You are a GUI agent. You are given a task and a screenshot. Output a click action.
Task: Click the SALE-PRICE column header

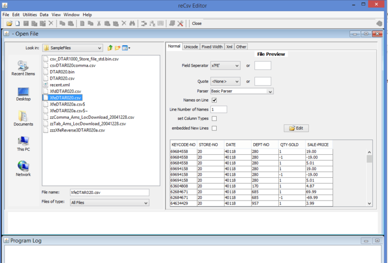tap(319, 145)
